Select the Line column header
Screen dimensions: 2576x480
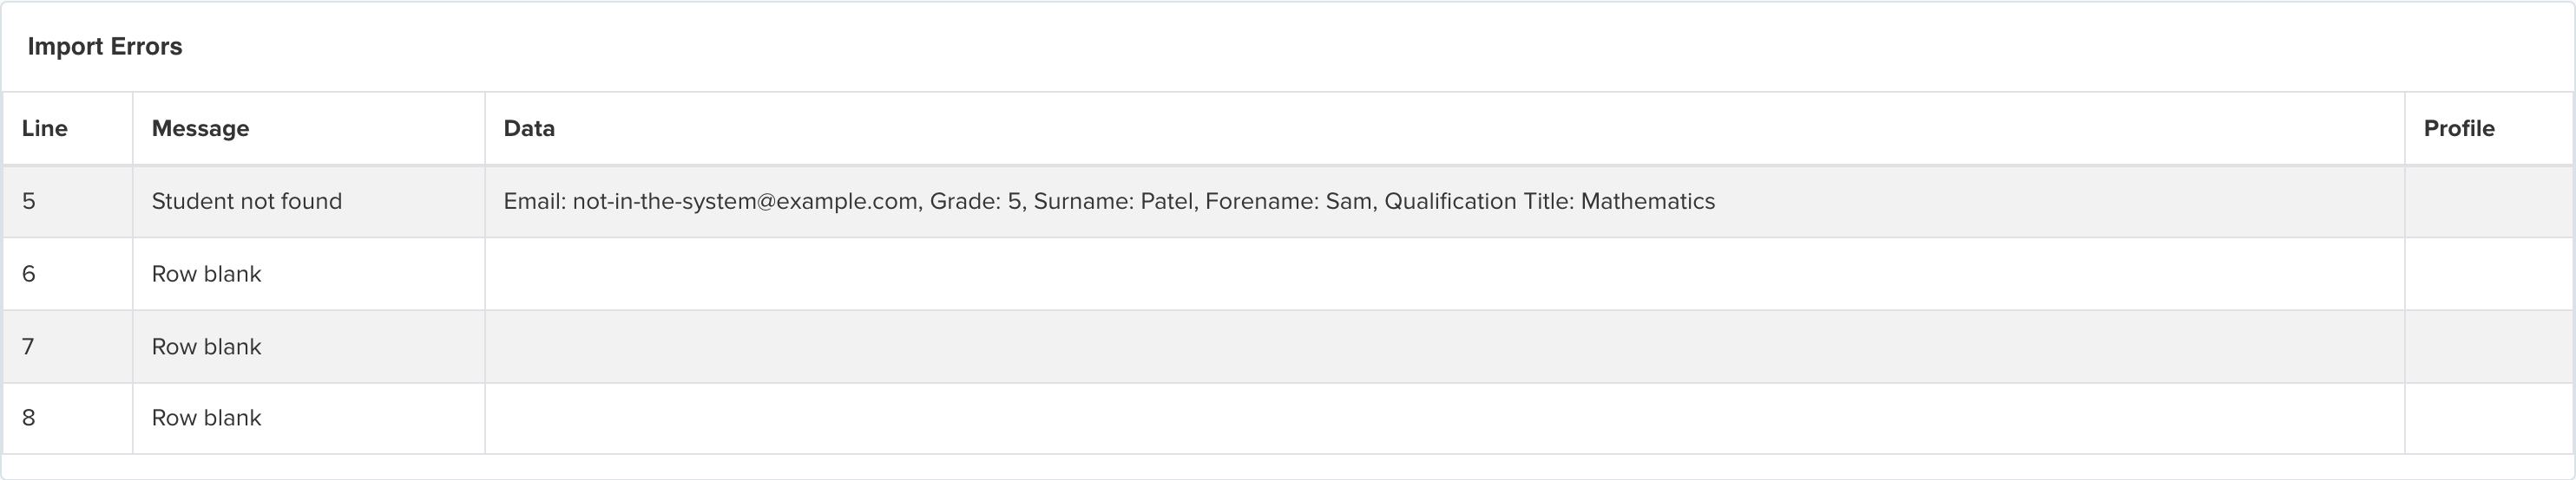pos(68,129)
